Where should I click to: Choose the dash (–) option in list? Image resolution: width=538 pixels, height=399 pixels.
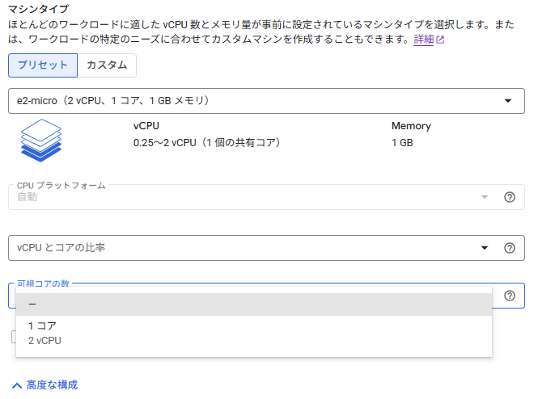[253, 304]
